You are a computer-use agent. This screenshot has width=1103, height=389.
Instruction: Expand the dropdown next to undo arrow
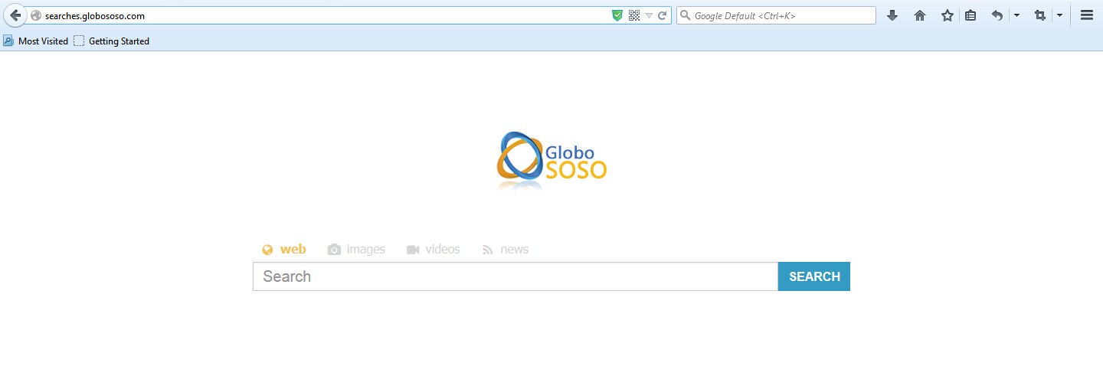(x=1016, y=15)
